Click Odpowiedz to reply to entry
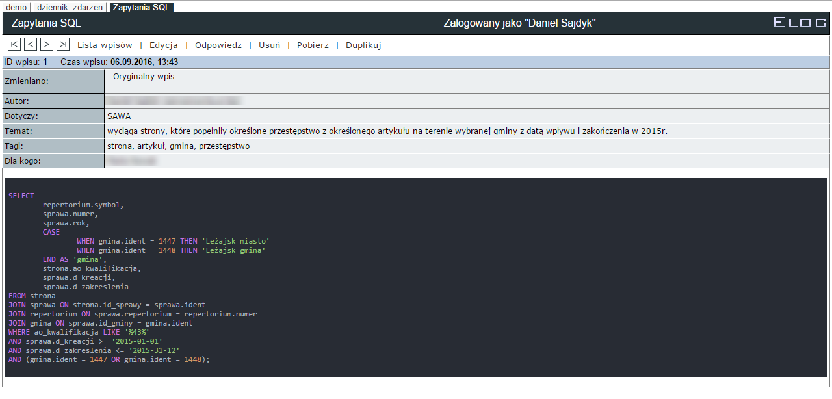Screen dimensions: 832x399 click(218, 45)
